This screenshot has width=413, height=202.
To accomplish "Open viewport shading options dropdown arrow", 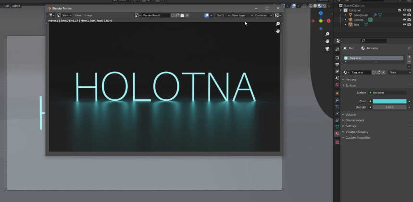I will click(x=329, y=6).
